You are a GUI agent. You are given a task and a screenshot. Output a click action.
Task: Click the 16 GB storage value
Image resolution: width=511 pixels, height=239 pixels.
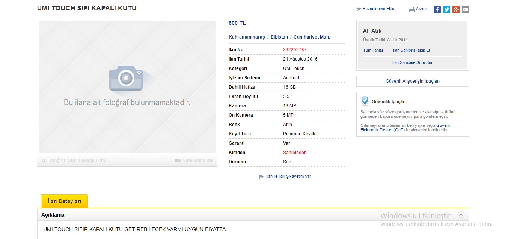[289, 87]
